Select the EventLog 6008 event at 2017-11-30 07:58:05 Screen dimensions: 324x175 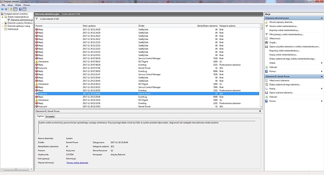147,71
